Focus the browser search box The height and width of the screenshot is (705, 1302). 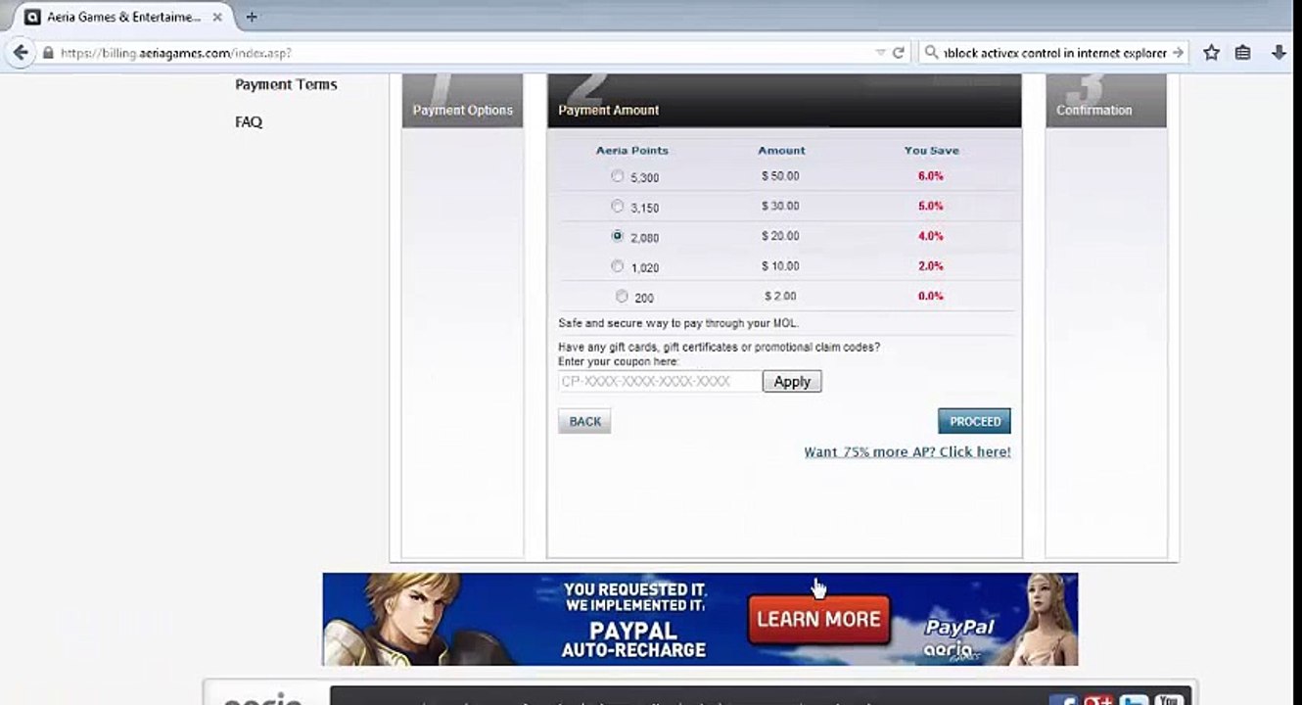pyautogui.click(x=1054, y=53)
